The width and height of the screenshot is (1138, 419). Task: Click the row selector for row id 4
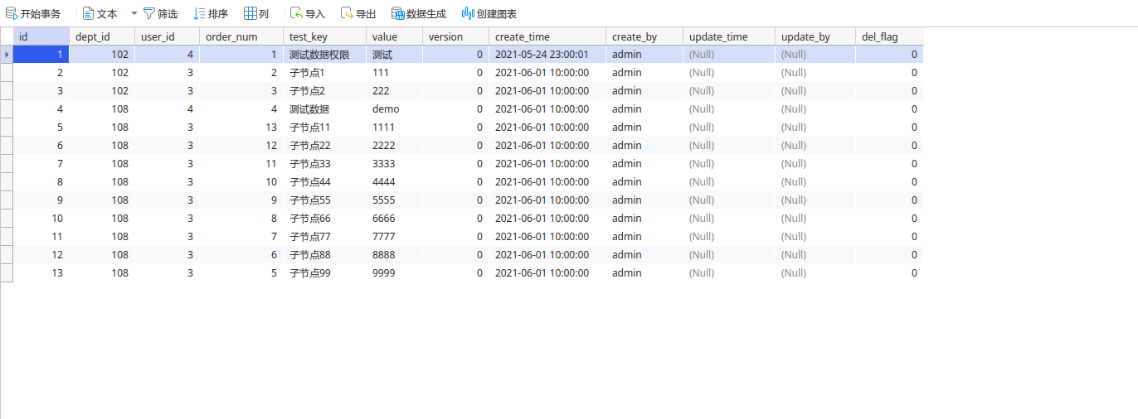[x=7, y=109]
